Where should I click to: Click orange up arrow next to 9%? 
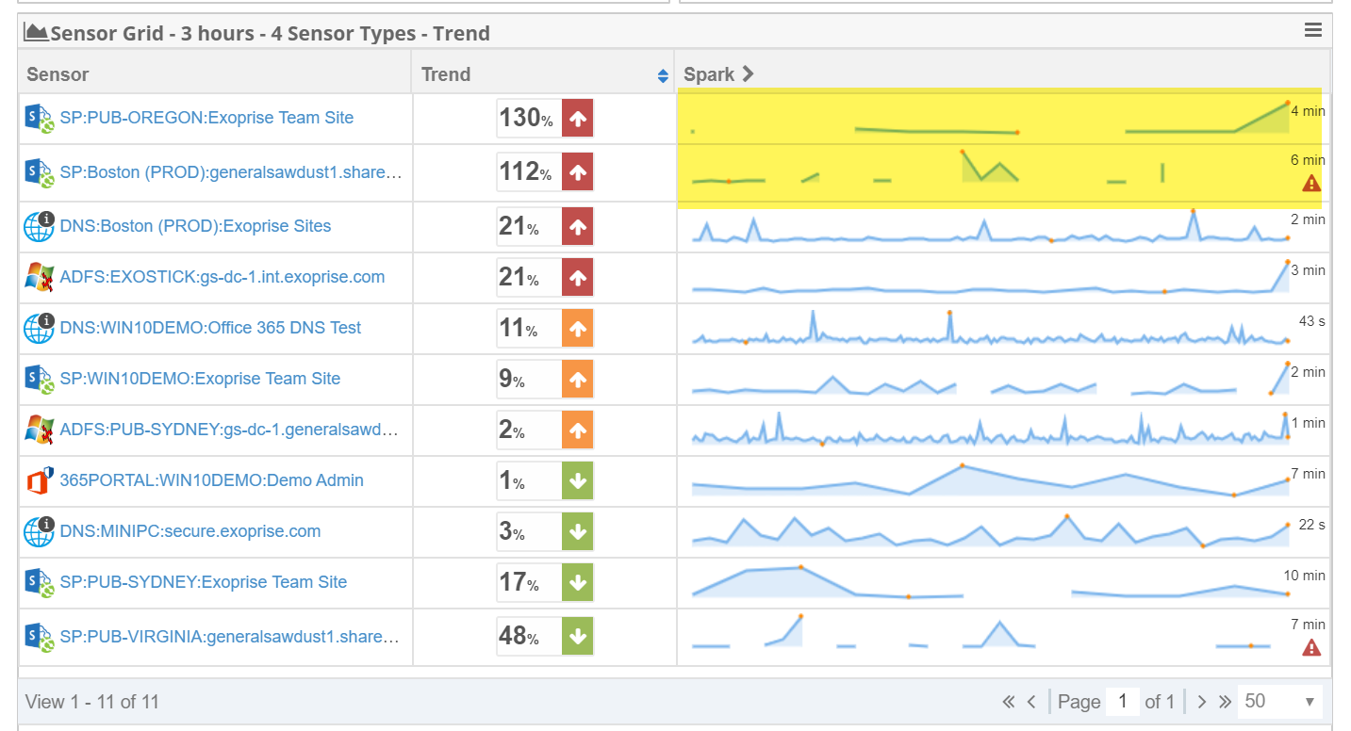(578, 380)
